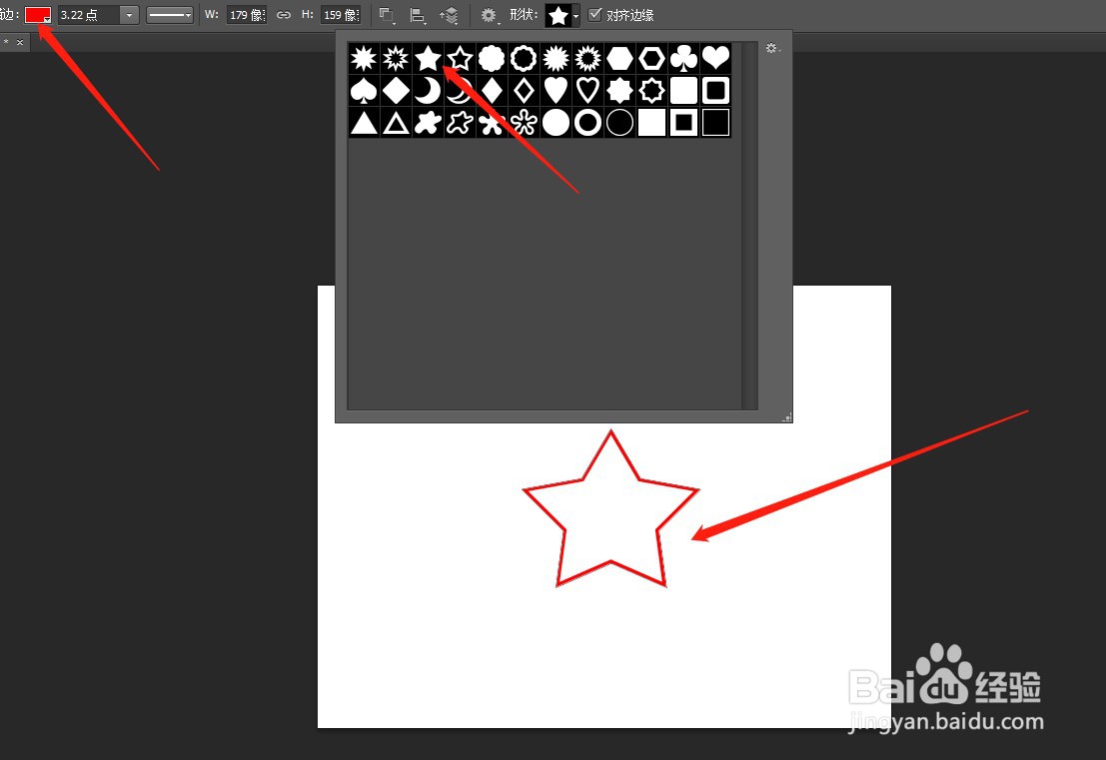Select the thin circle outline shape
Image resolution: width=1106 pixels, height=760 pixels.
619,123
